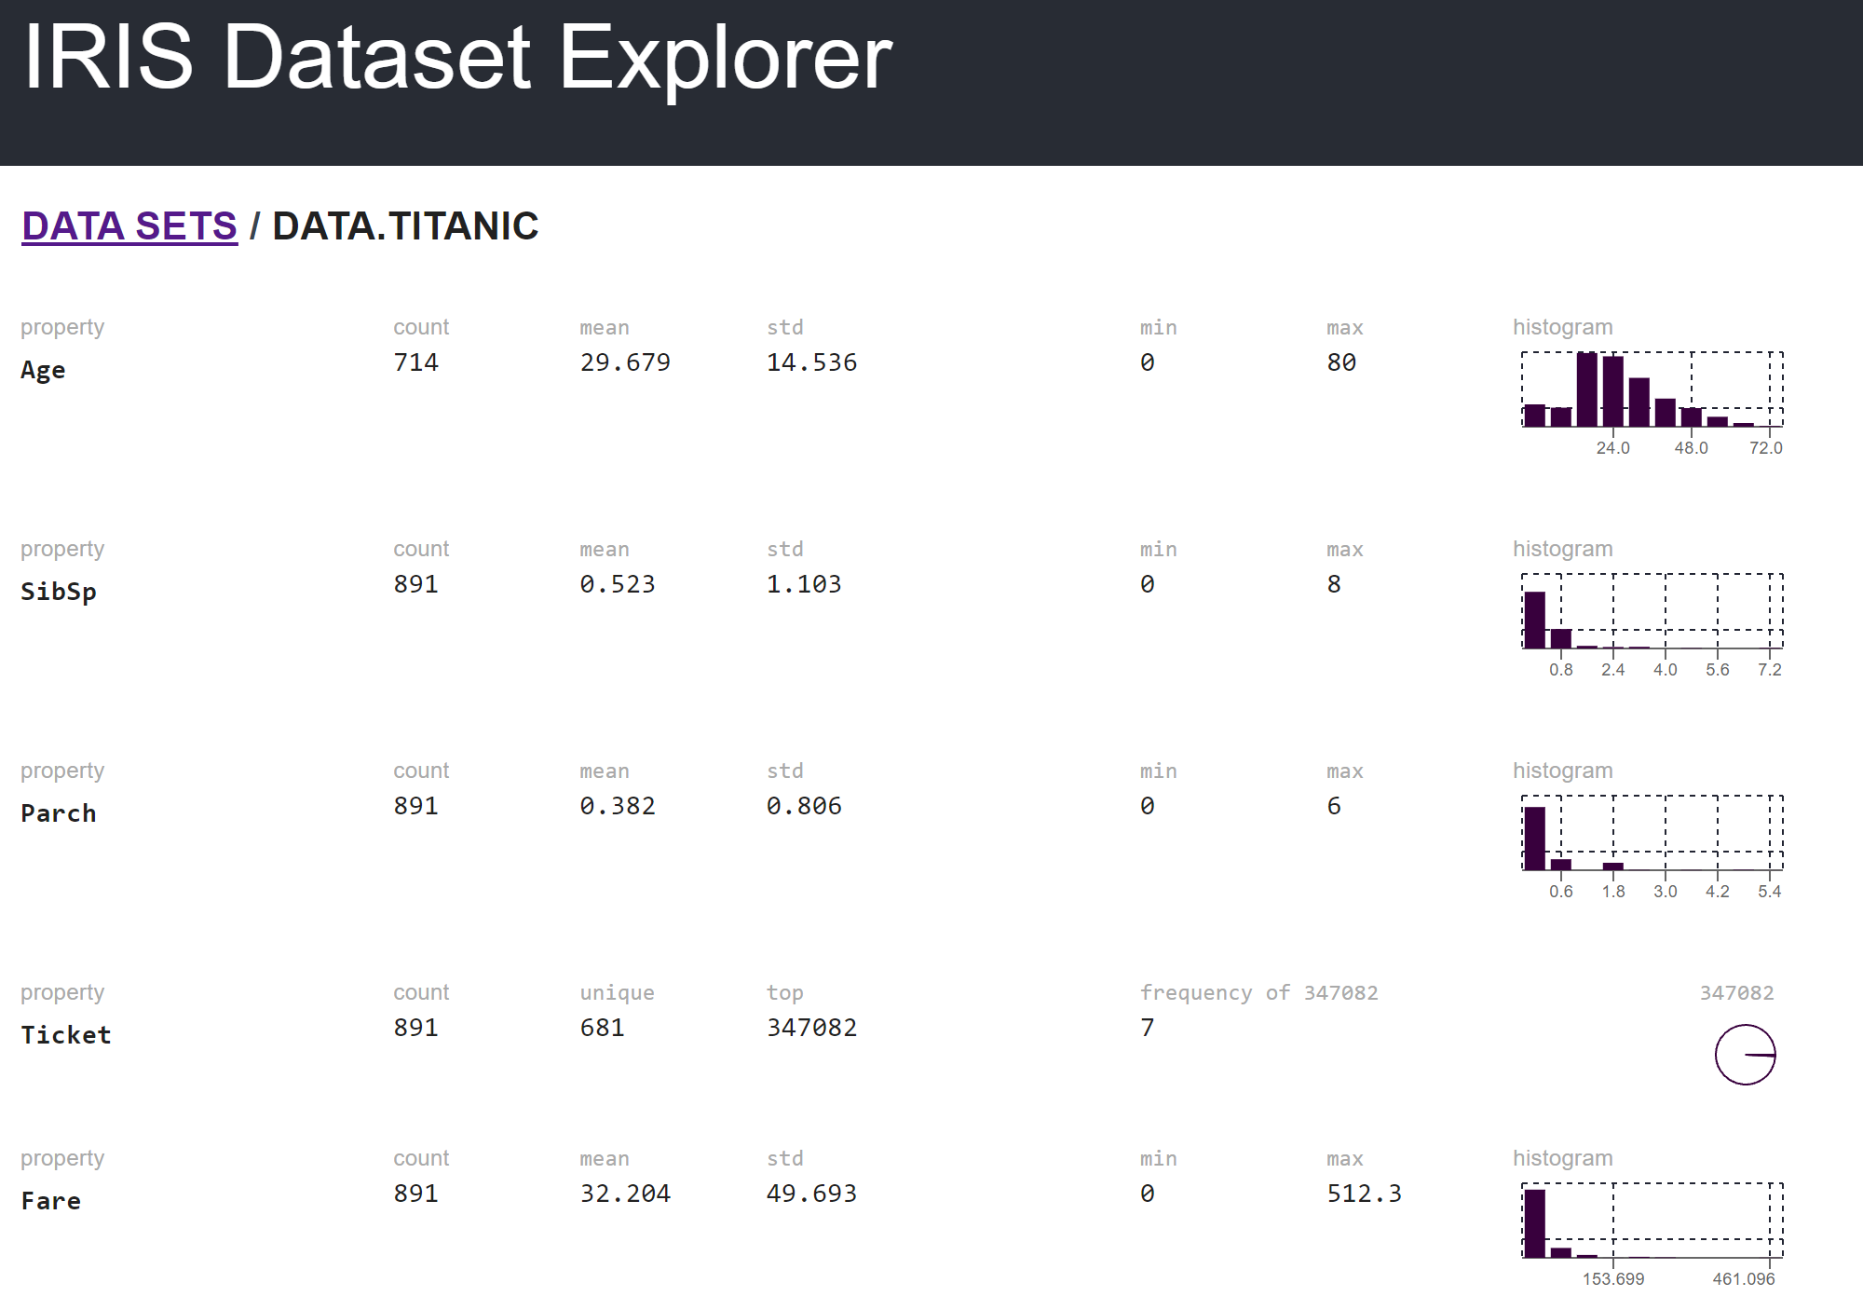Click the Age count value 714
Image resolution: width=1863 pixels, height=1310 pixels.
[415, 362]
